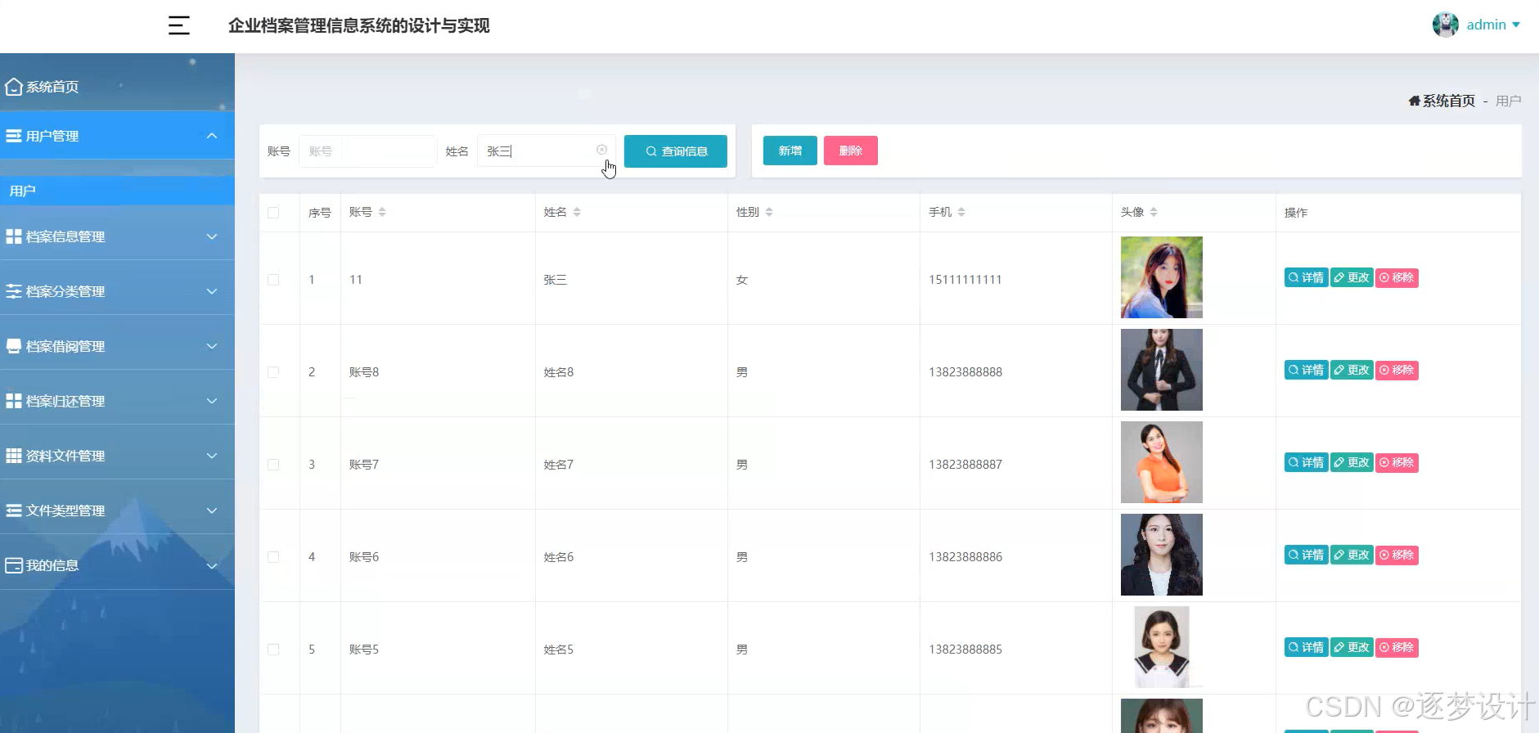Click 详情 for 账号6
1539x733 pixels.
point(1306,555)
